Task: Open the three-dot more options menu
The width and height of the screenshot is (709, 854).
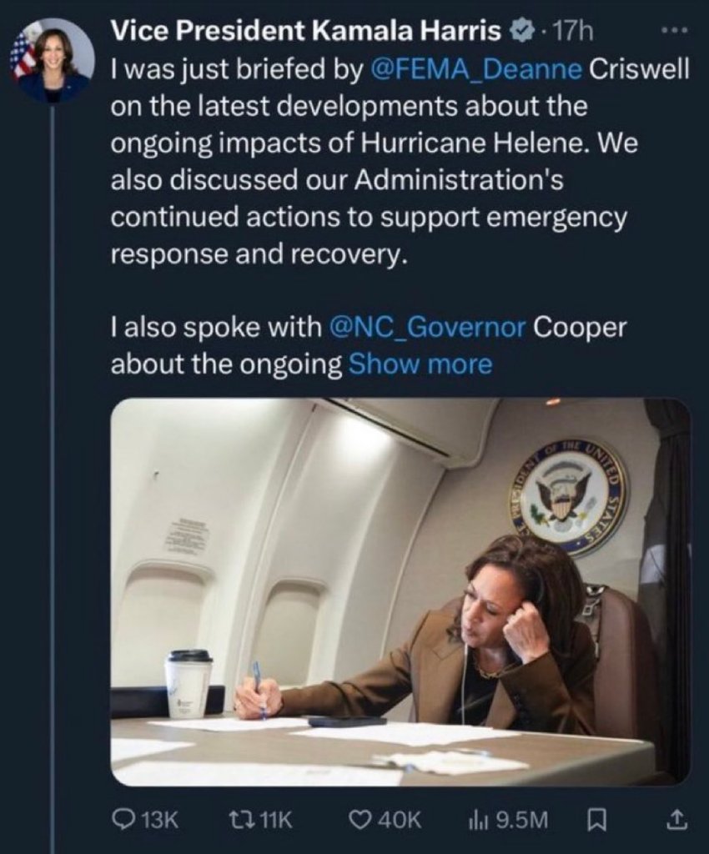Action: click(674, 31)
